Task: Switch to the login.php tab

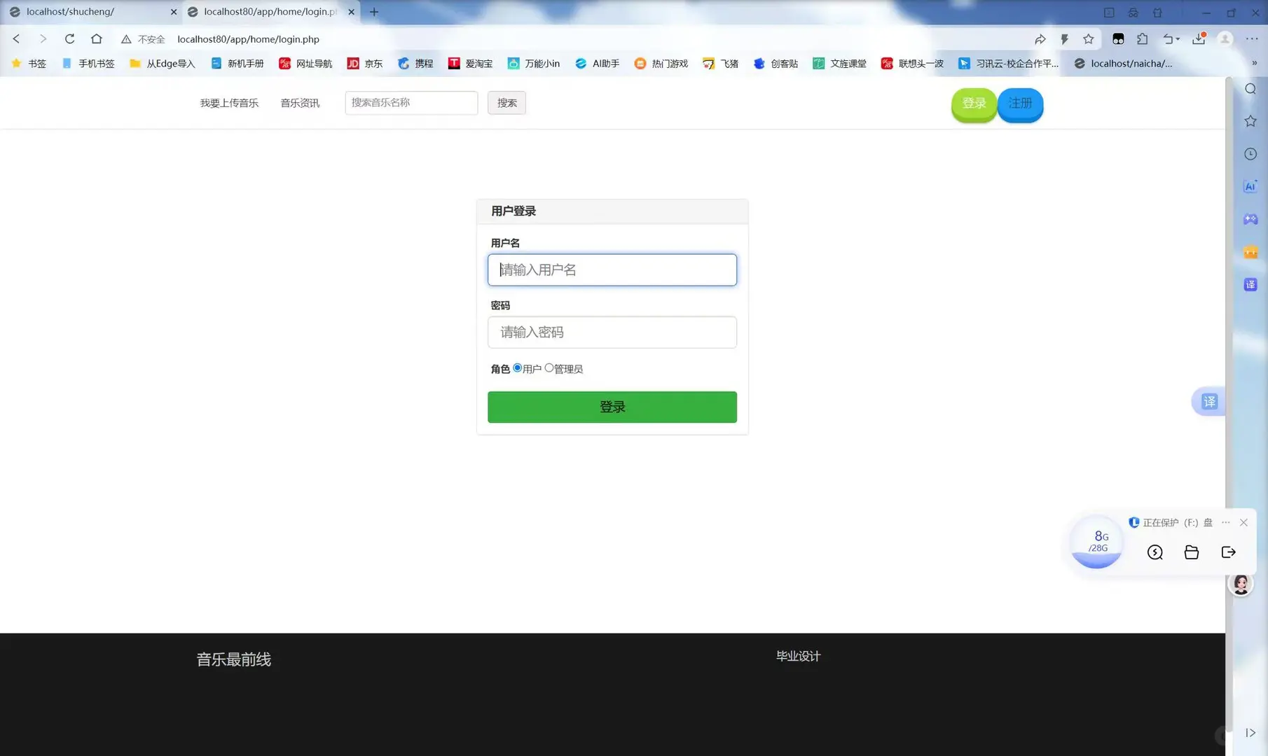Action: 271,12
